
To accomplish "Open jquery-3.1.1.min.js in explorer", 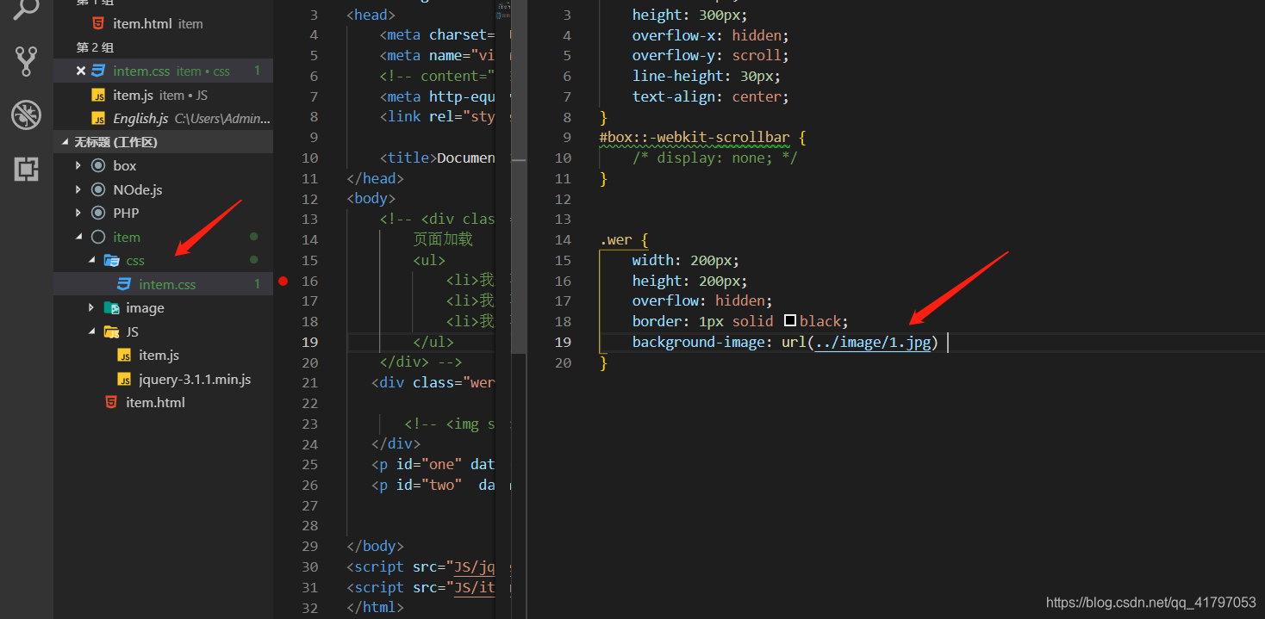I will click(163, 379).
